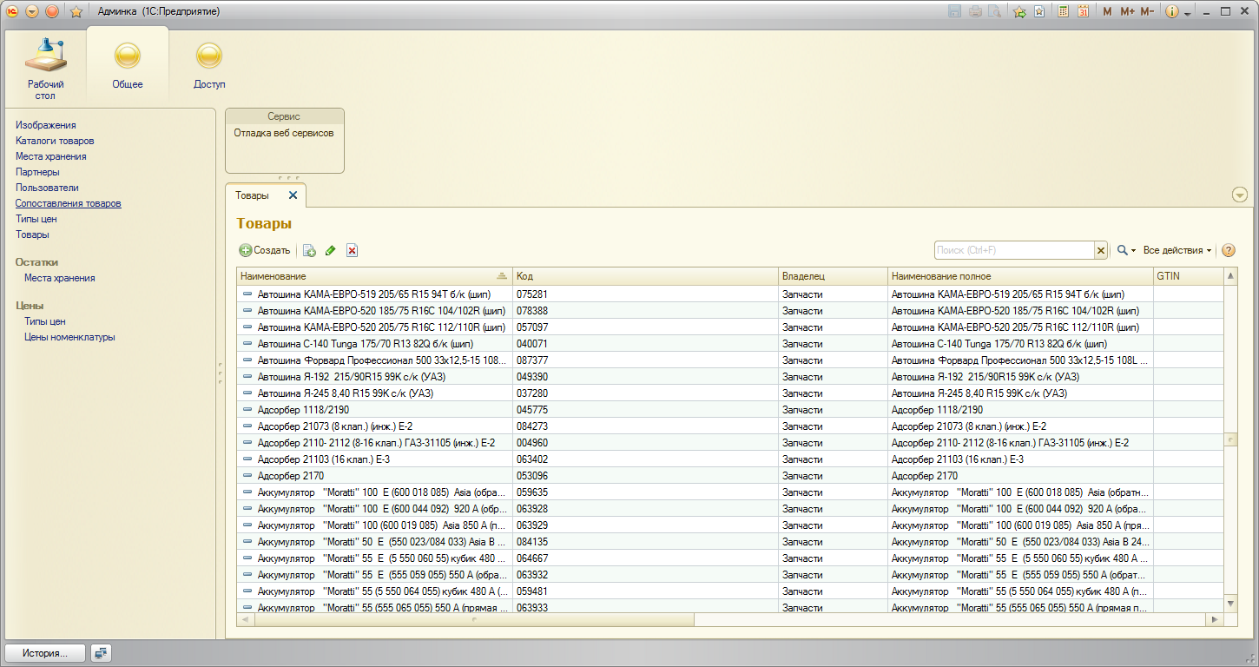Viewport: 1259px width, 667px height.
Task: Click vertical scrollbar down arrow
Action: (x=1230, y=603)
